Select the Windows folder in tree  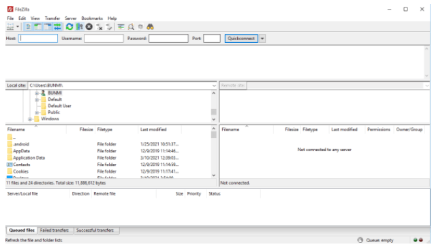[x=50, y=119]
